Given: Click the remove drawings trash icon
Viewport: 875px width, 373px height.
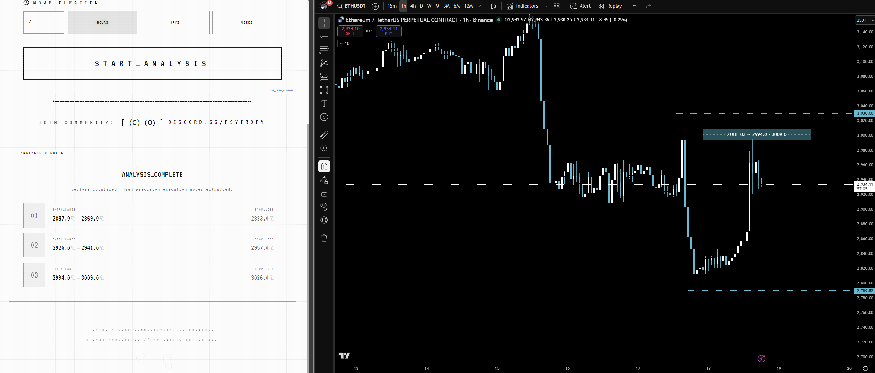Looking at the screenshot, I should pyautogui.click(x=324, y=238).
